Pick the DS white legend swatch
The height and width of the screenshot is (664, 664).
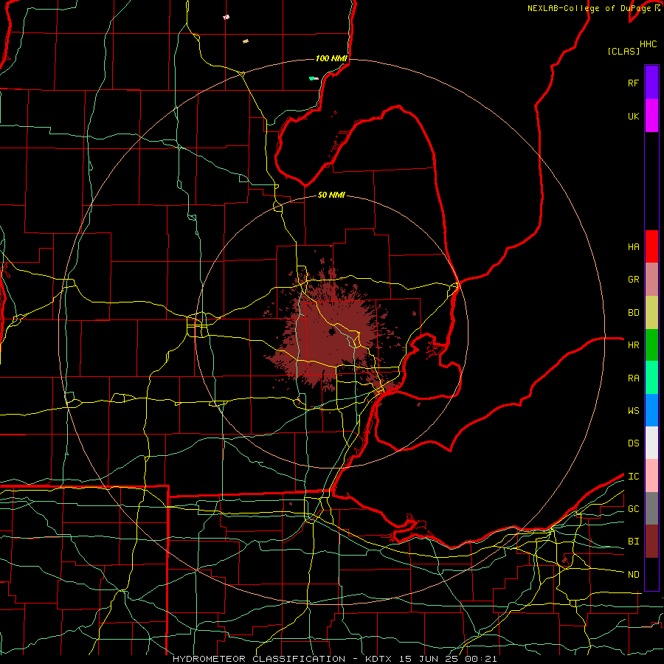click(651, 443)
